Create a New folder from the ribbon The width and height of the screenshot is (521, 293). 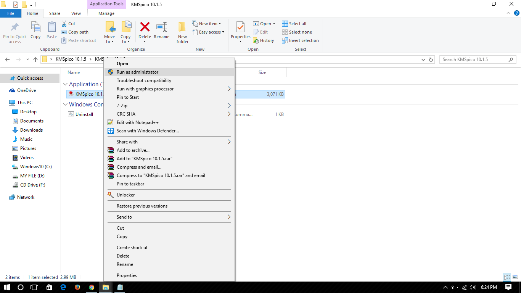[x=182, y=32]
